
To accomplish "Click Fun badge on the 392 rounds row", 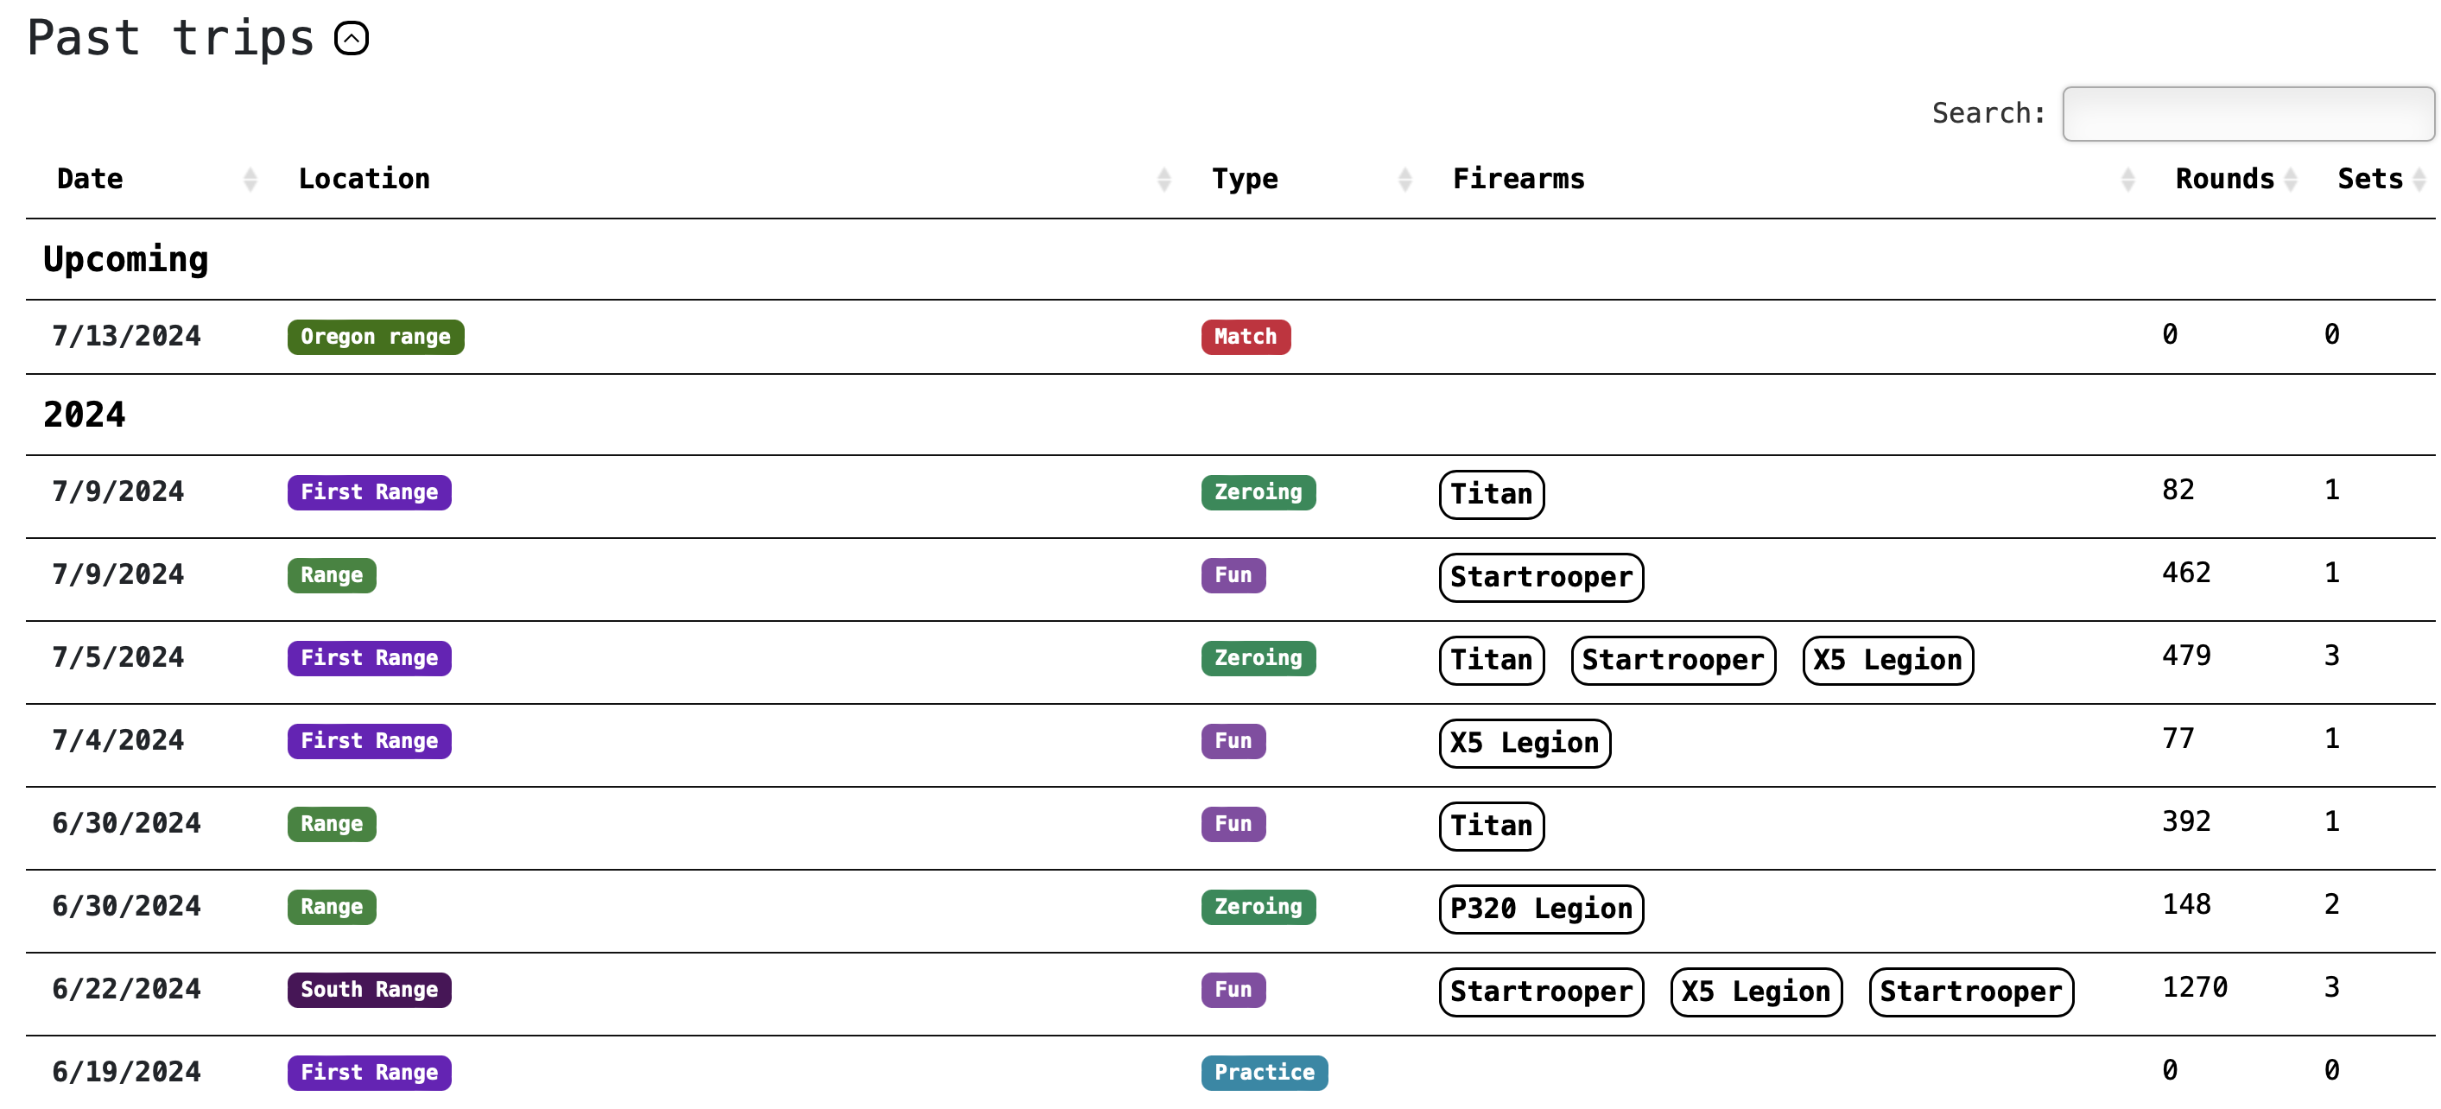I will tap(1233, 824).
